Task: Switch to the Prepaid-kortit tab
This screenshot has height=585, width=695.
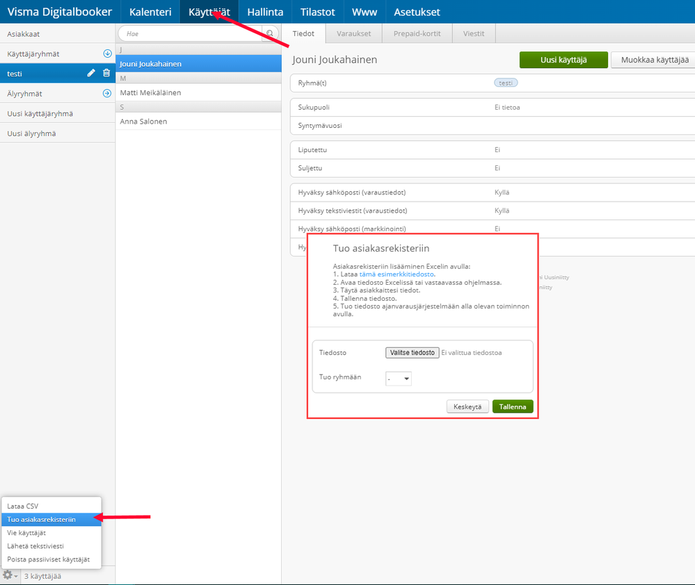Action: 417,33
